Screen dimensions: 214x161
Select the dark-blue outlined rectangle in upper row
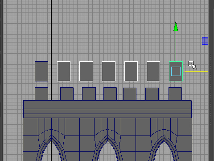(41, 71)
